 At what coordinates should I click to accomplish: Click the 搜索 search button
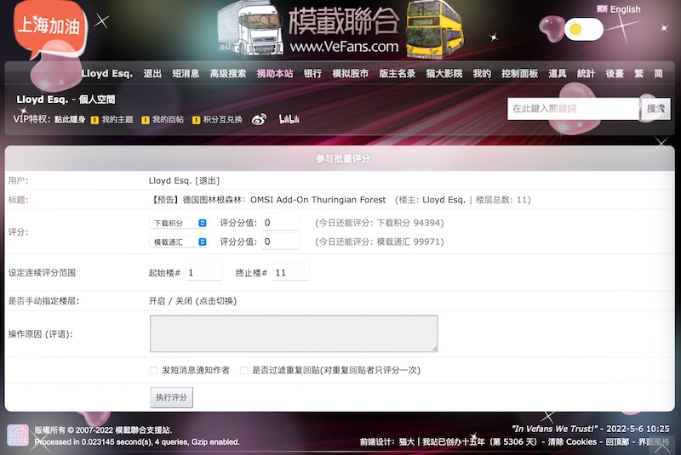coord(655,109)
